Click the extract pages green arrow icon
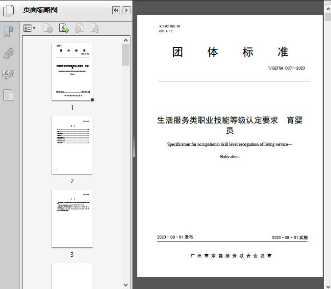The height and width of the screenshot is (289, 331). pyautogui.click(x=64, y=28)
